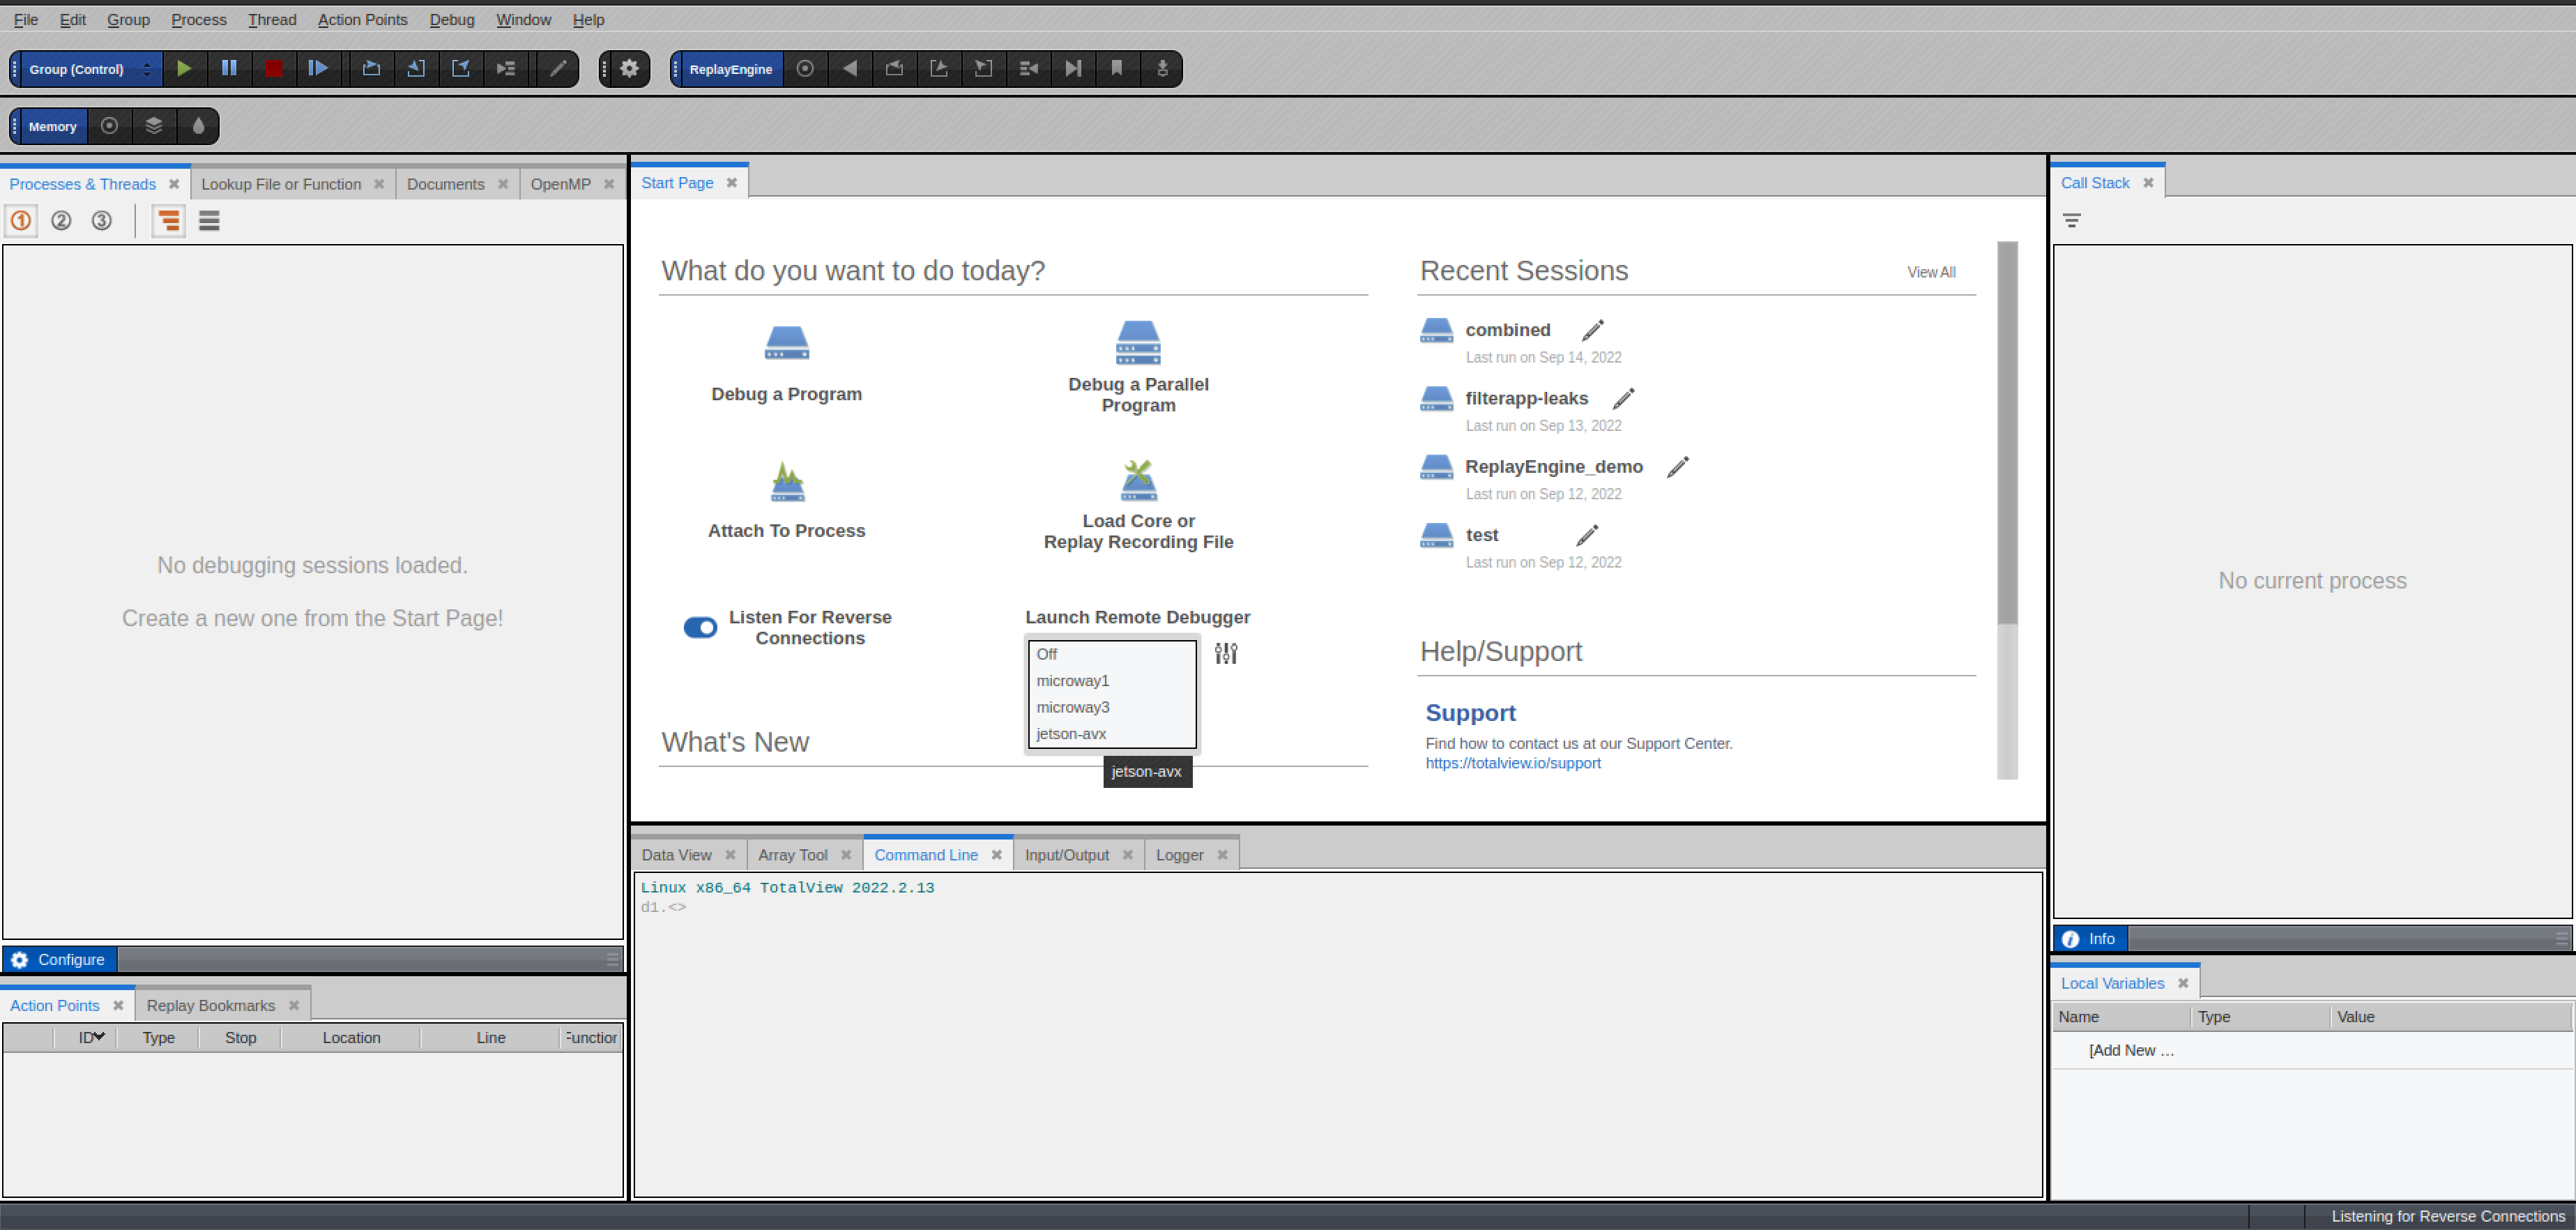The width and height of the screenshot is (2576, 1230).
Task: Close the Start Page tab
Action: coord(732,183)
